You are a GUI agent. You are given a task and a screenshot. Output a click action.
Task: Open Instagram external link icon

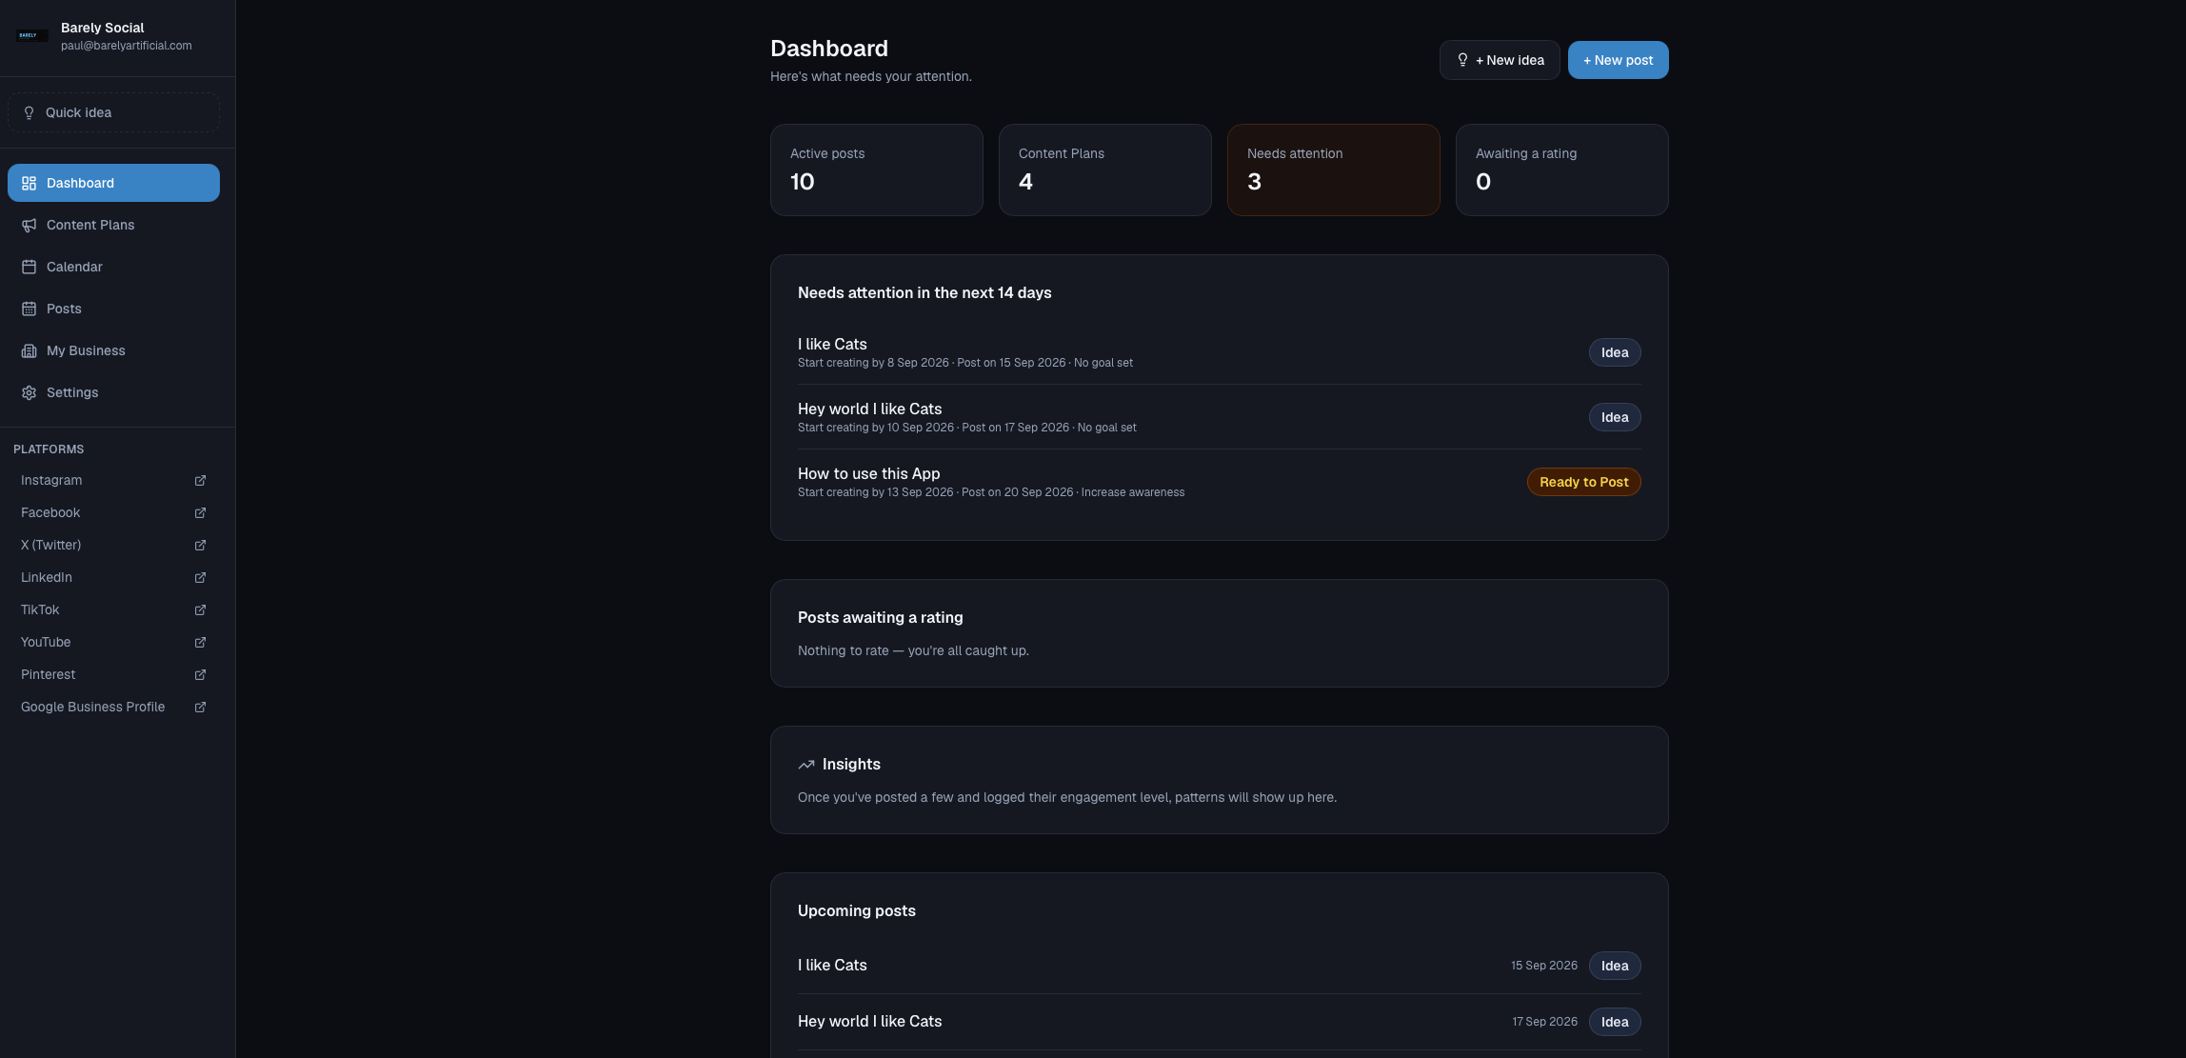point(200,481)
